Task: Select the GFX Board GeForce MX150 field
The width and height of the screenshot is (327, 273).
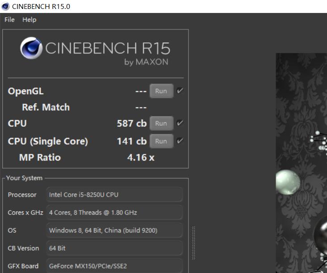Action: tap(114, 266)
